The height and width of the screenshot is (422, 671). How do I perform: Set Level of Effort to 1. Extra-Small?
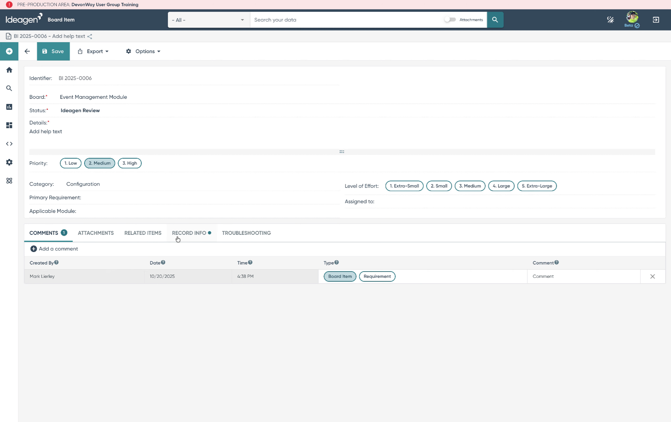[x=404, y=186]
